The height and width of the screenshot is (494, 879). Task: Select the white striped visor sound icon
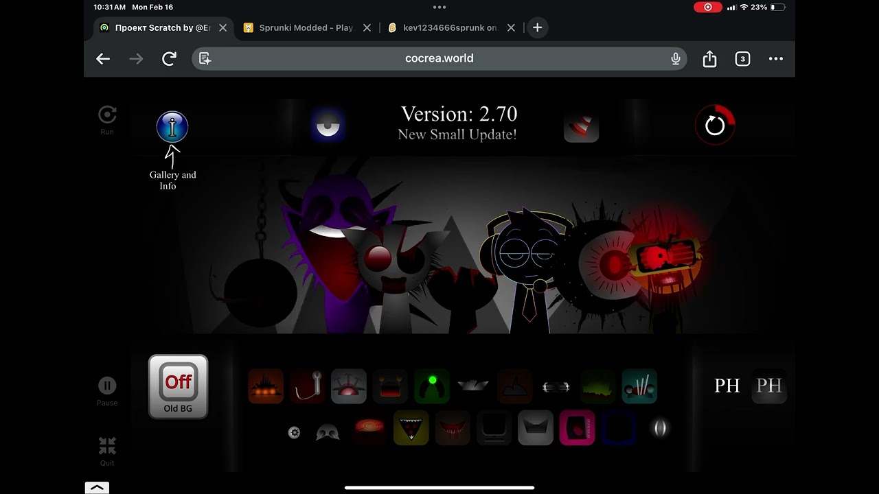tap(556, 386)
